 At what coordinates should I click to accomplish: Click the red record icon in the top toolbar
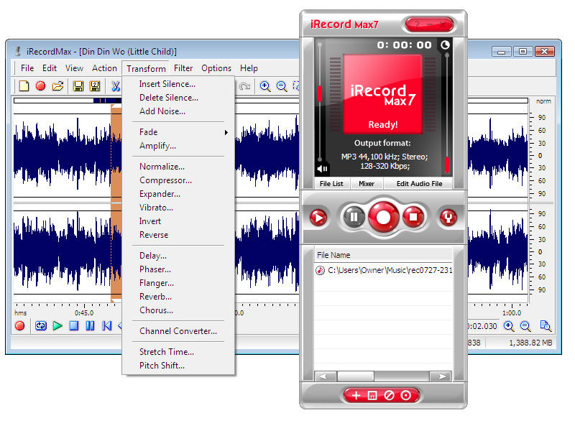(x=41, y=86)
